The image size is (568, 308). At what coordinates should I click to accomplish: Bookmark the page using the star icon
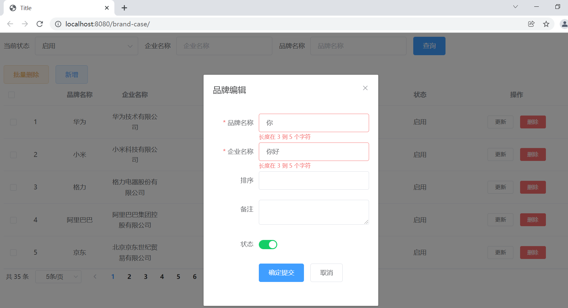click(547, 24)
